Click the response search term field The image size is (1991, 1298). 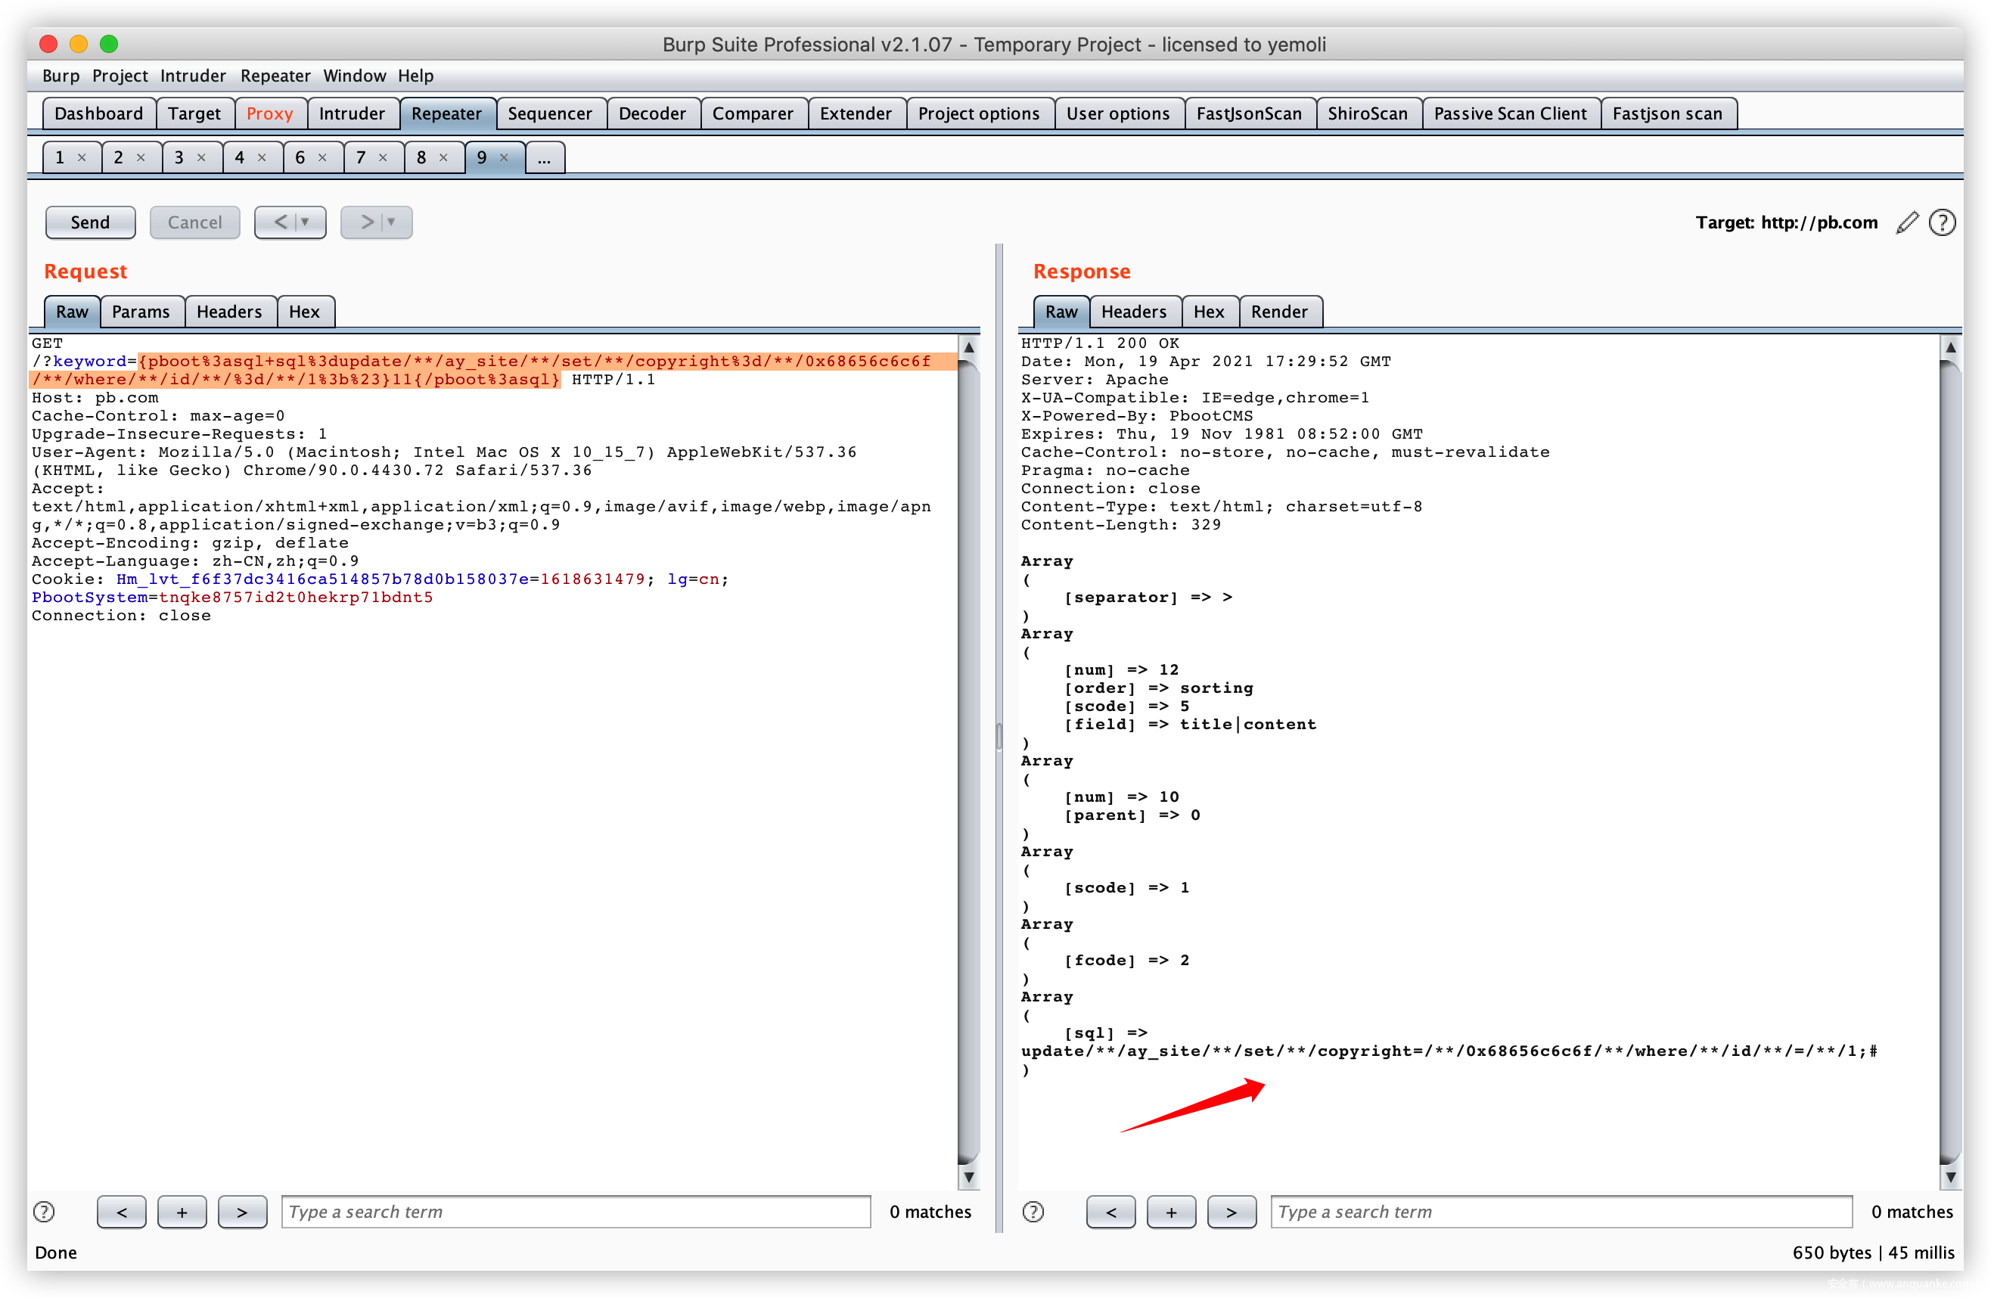1560,1211
